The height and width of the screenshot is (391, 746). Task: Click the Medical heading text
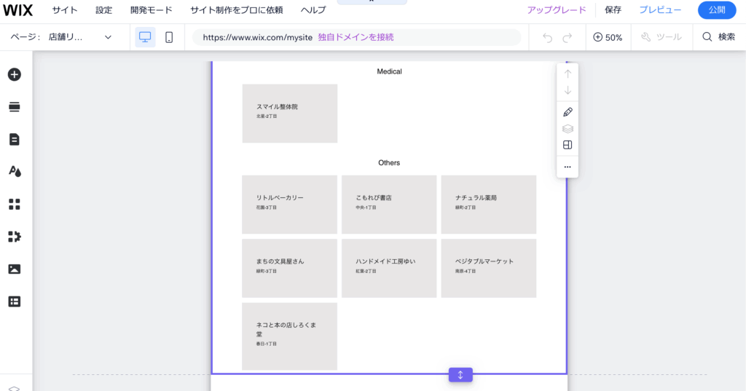(x=389, y=71)
